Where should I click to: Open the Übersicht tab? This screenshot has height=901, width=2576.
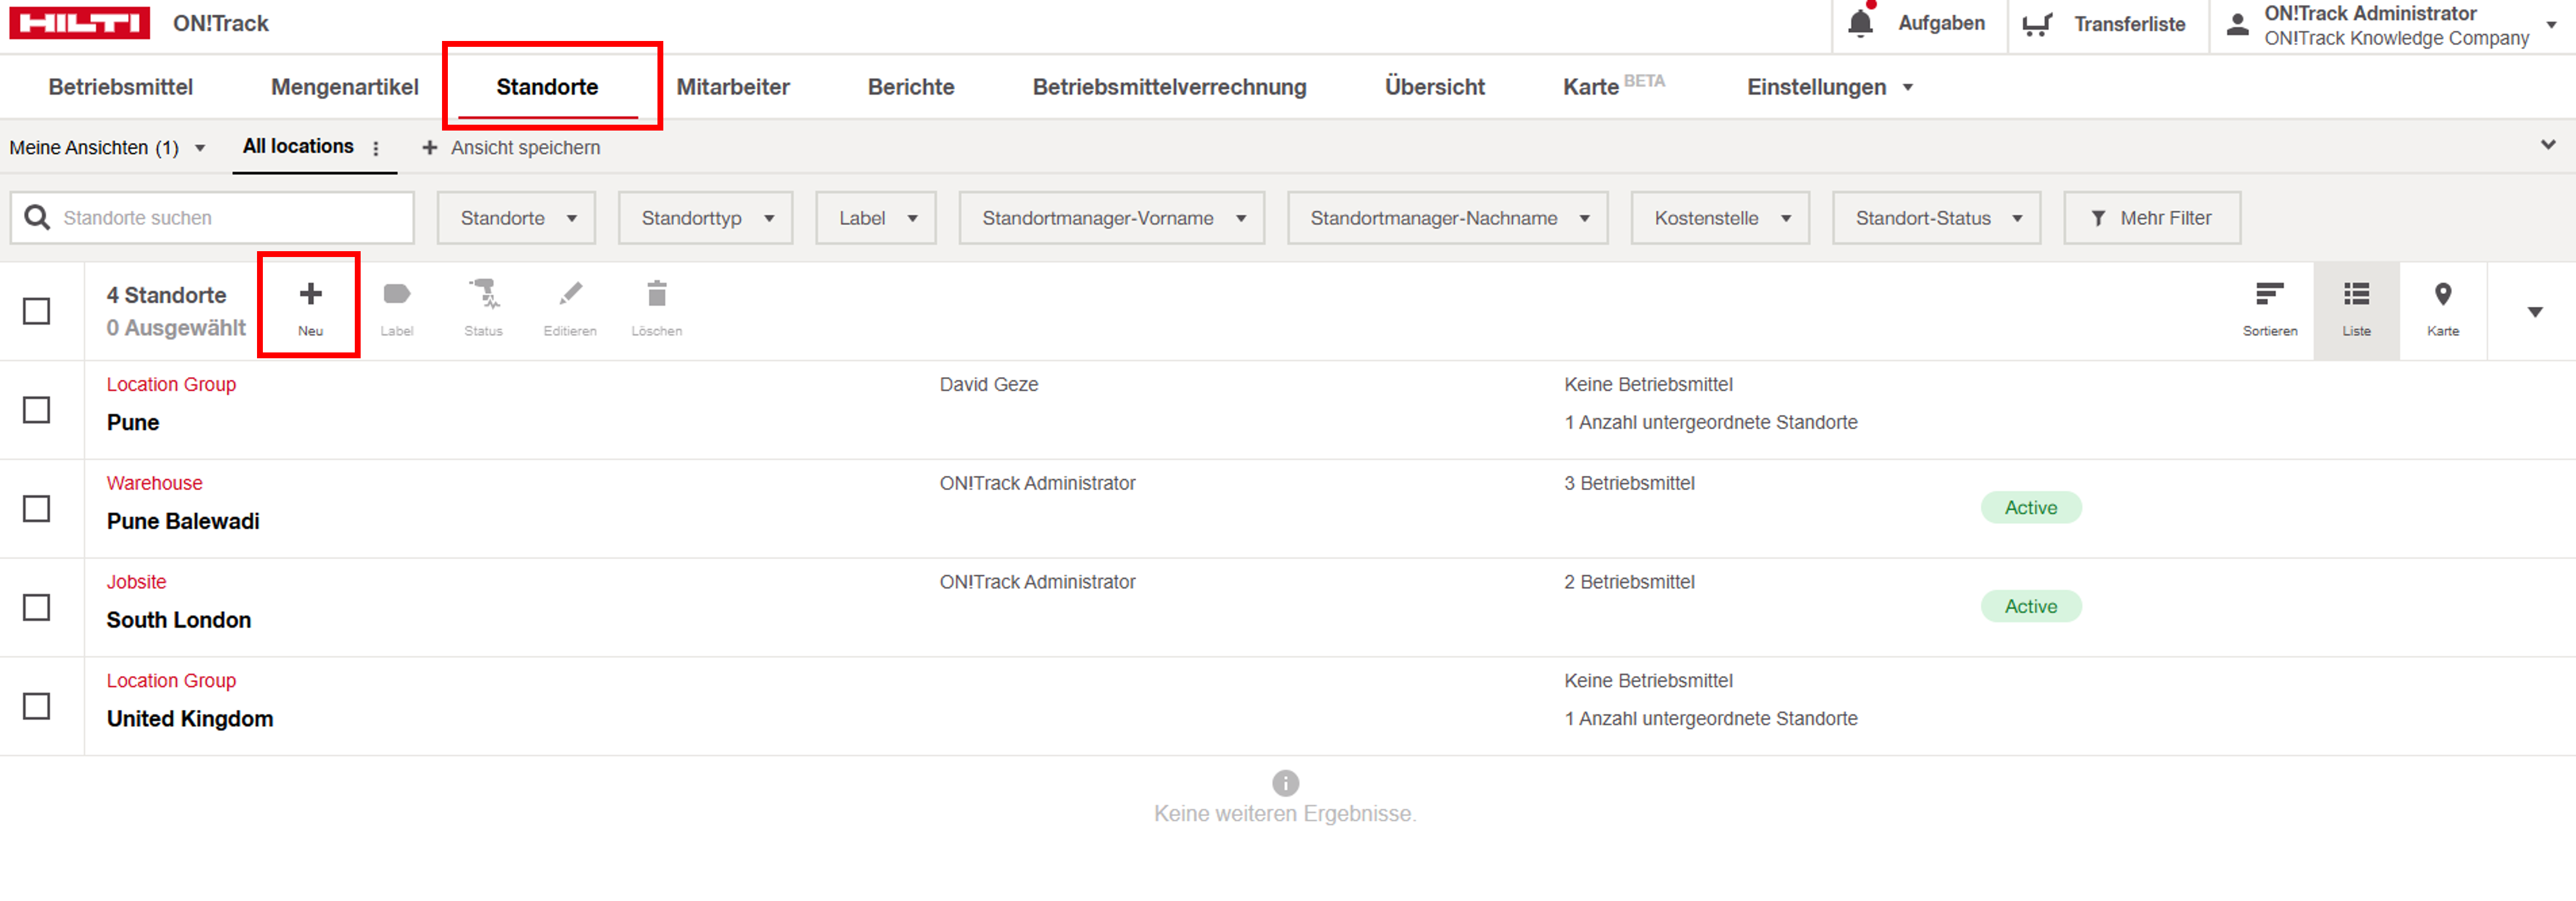click(x=1434, y=87)
